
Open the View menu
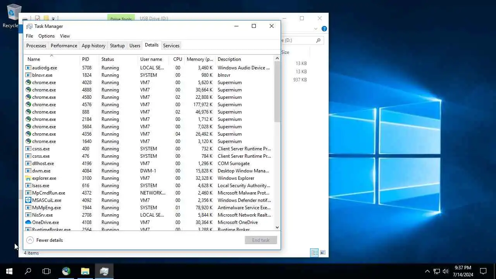coord(65,36)
